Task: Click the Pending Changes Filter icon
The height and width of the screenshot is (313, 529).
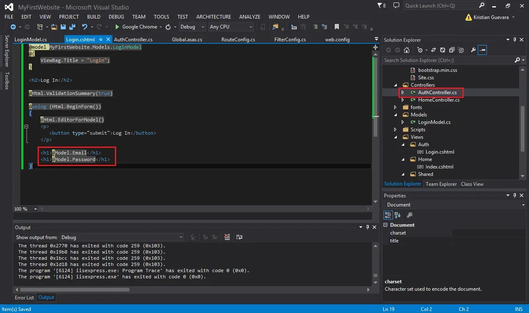Action: tap(420, 50)
